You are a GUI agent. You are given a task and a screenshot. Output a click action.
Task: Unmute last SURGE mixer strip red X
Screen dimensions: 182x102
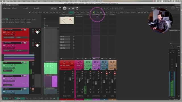pyautogui.click(x=115, y=73)
